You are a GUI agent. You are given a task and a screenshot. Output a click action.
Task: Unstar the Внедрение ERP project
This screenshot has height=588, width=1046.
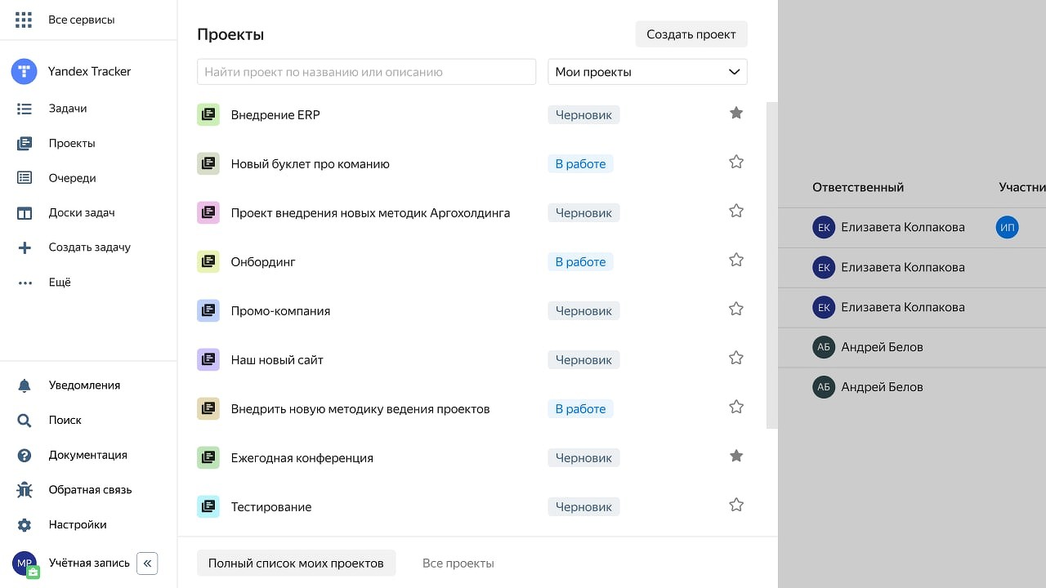click(736, 113)
